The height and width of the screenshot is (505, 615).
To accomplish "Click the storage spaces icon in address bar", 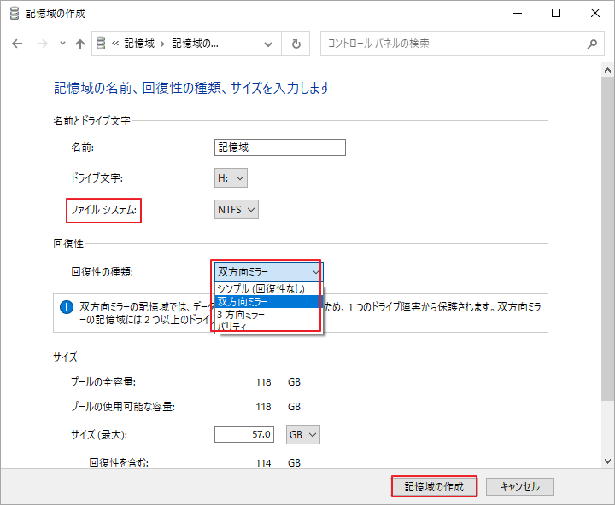I will click(x=102, y=44).
